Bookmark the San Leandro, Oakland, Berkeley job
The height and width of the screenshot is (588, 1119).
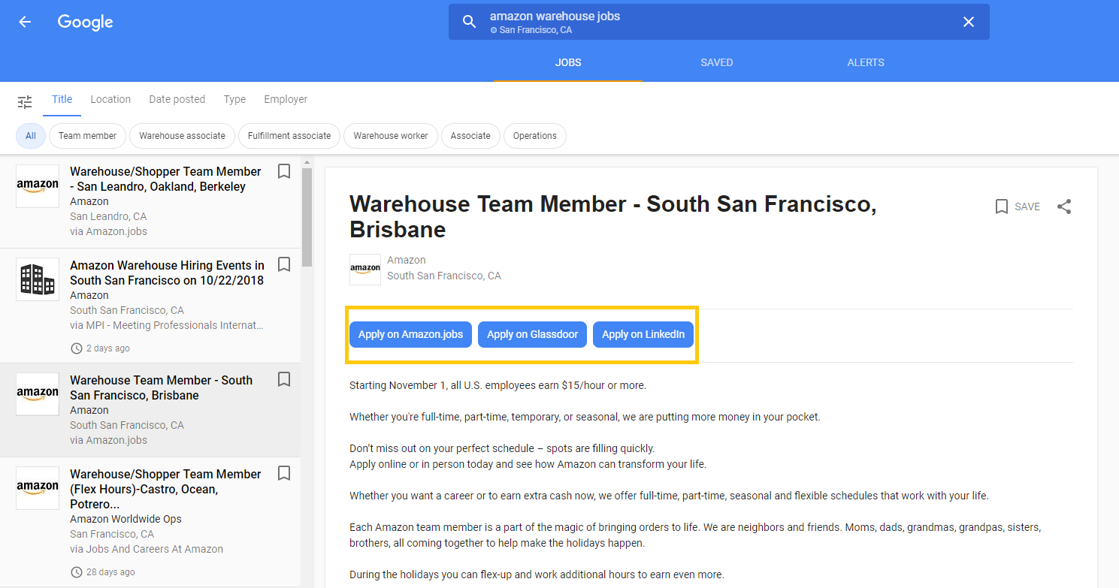pos(284,171)
